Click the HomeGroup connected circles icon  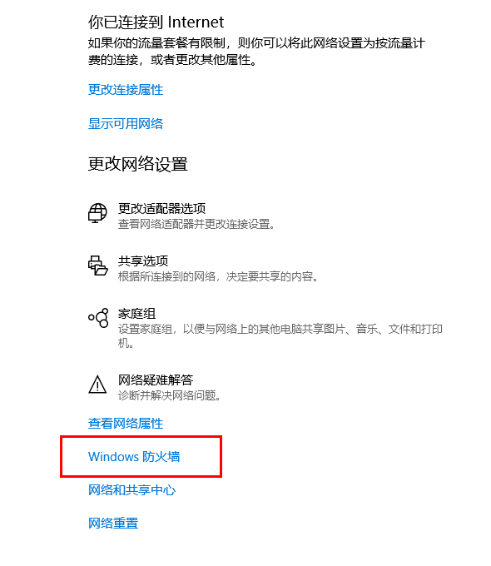(98, 318)
